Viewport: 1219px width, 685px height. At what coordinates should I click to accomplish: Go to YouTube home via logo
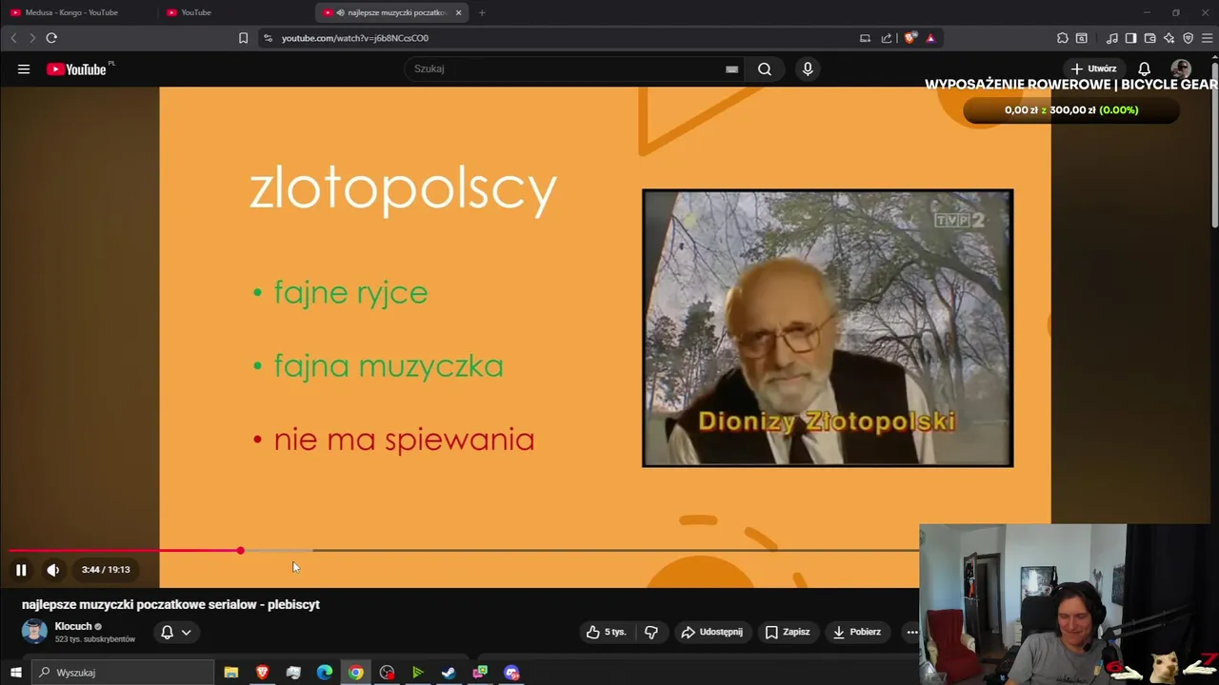pos(76,68)
